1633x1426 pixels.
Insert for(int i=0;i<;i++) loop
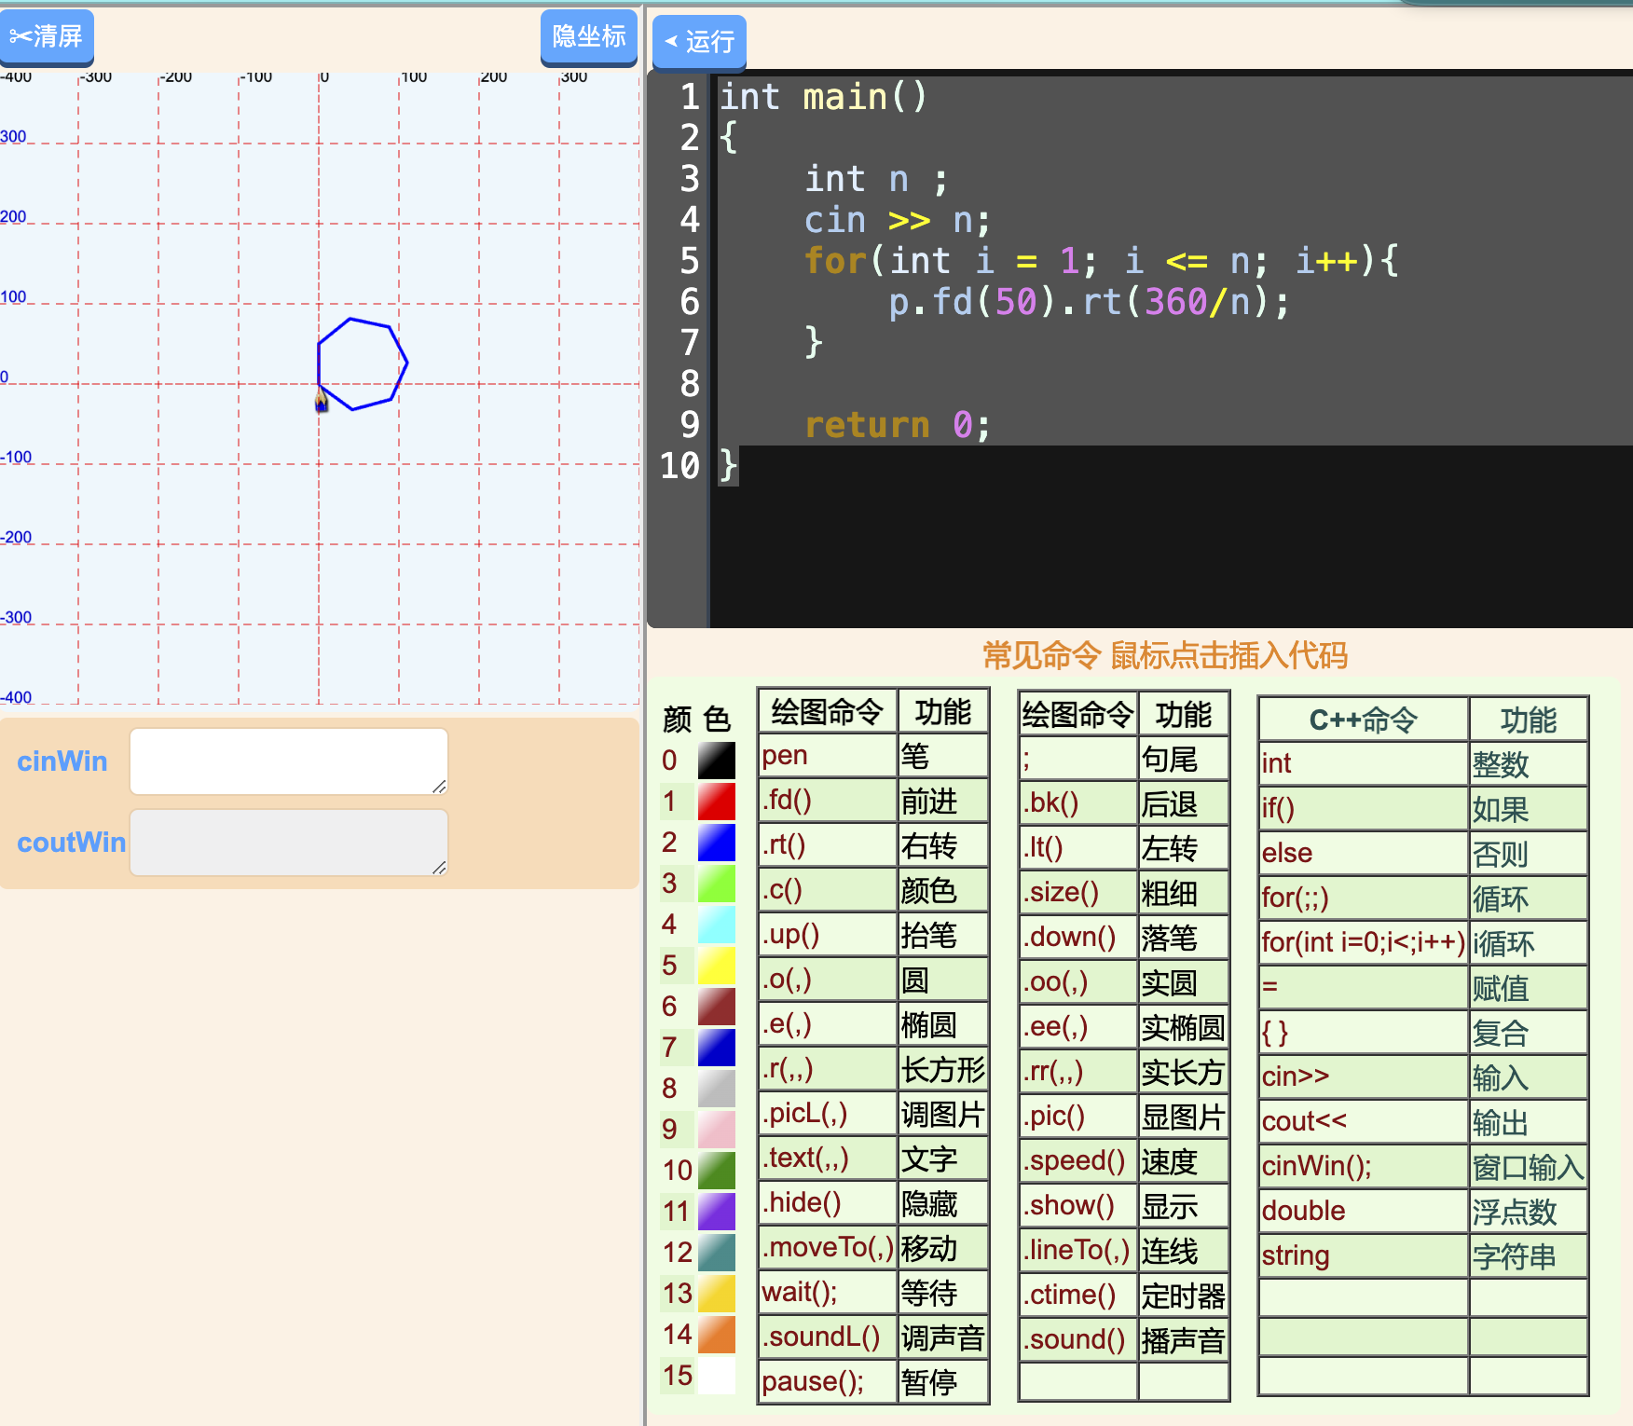(1364, 942)
